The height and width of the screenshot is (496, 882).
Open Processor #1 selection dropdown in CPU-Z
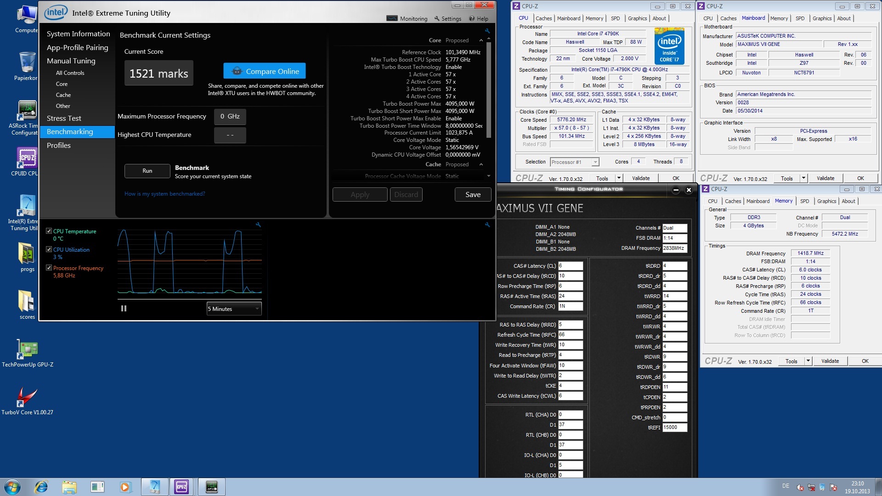pyautogui.click(x=575, y=162)
